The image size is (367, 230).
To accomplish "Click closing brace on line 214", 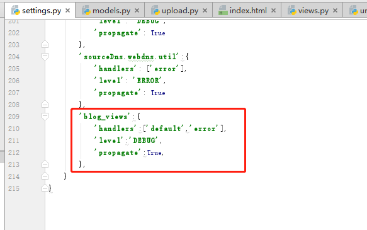I will [x=65, y=176].
